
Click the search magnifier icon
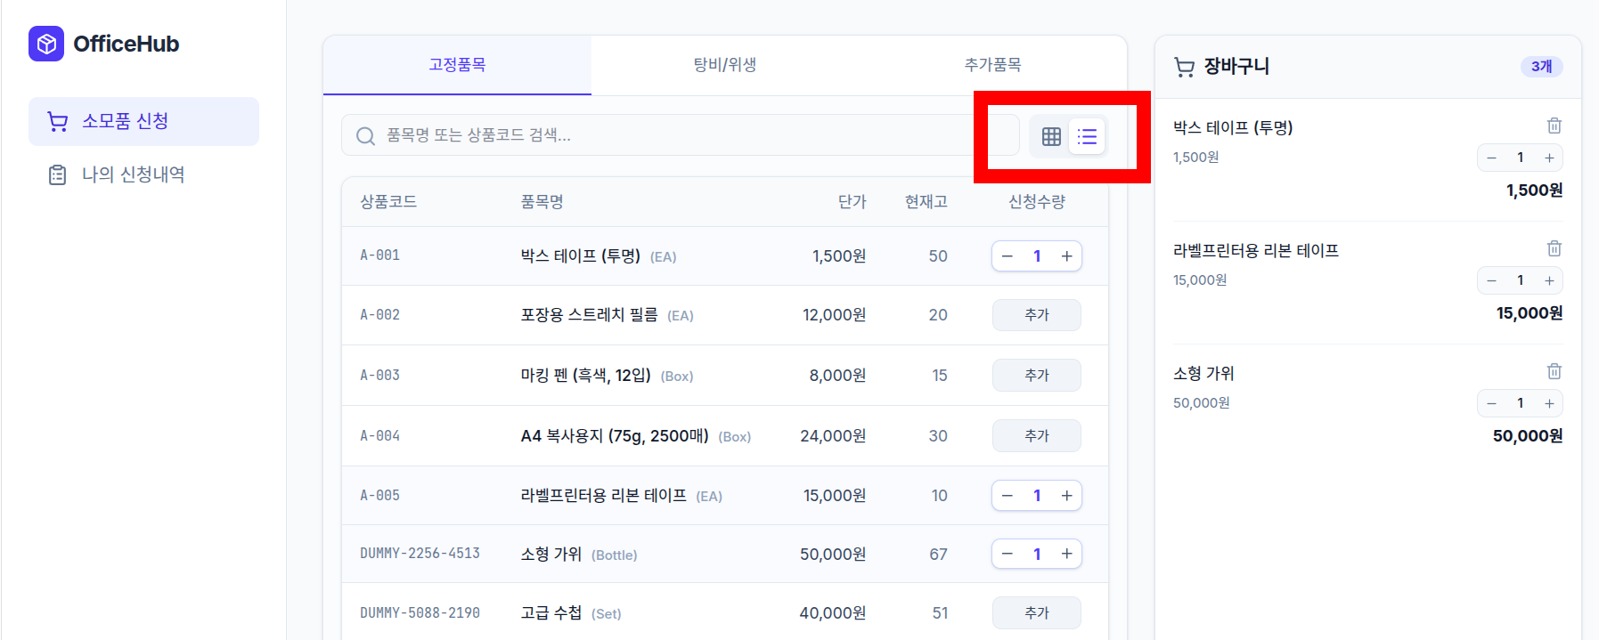pyautogui.click(x=365, y=136)
